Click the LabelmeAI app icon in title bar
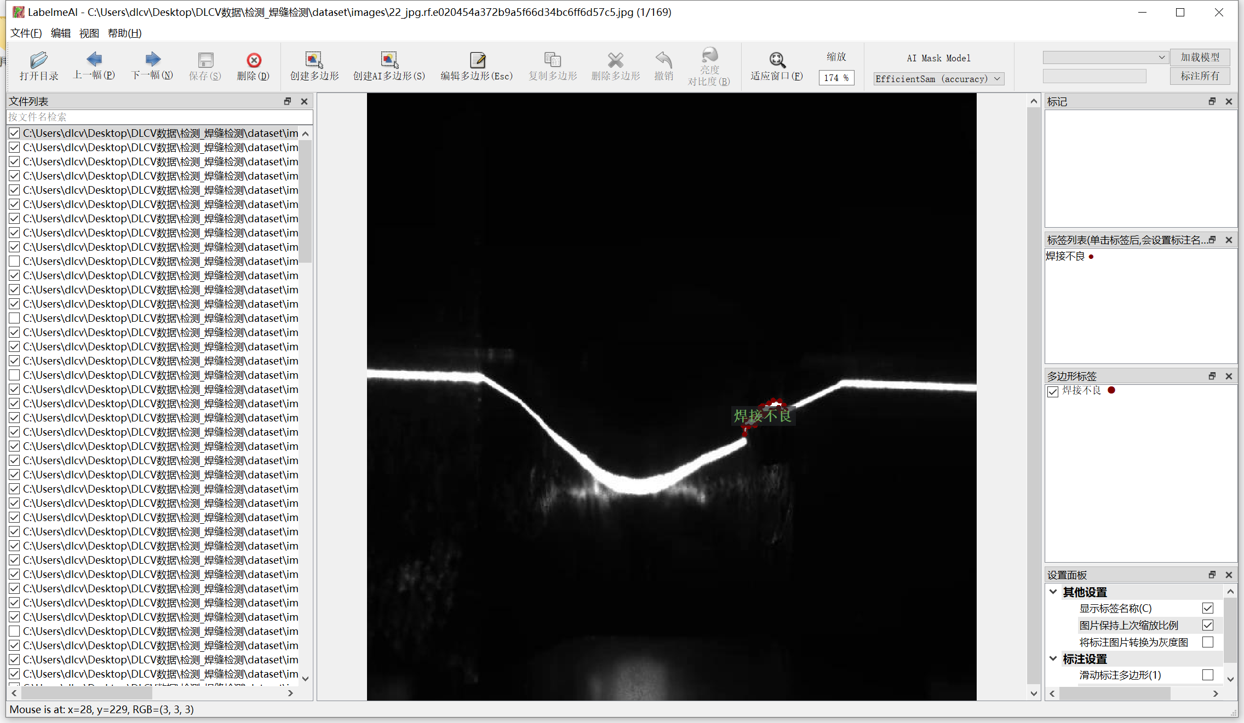 tap(18, 12)
